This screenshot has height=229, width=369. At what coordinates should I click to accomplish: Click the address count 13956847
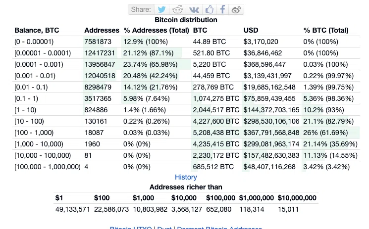point(100,64)
